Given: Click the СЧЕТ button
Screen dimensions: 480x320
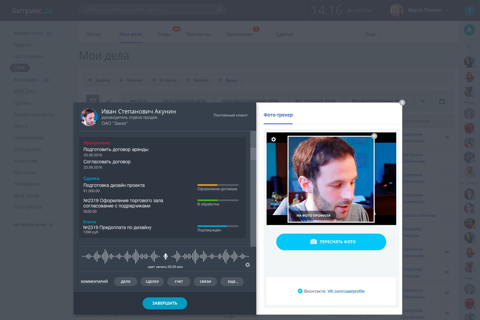Looking at the screenshot, I should (x=179, y=282).
